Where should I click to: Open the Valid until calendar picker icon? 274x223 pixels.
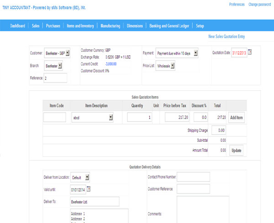pos(89,189)
